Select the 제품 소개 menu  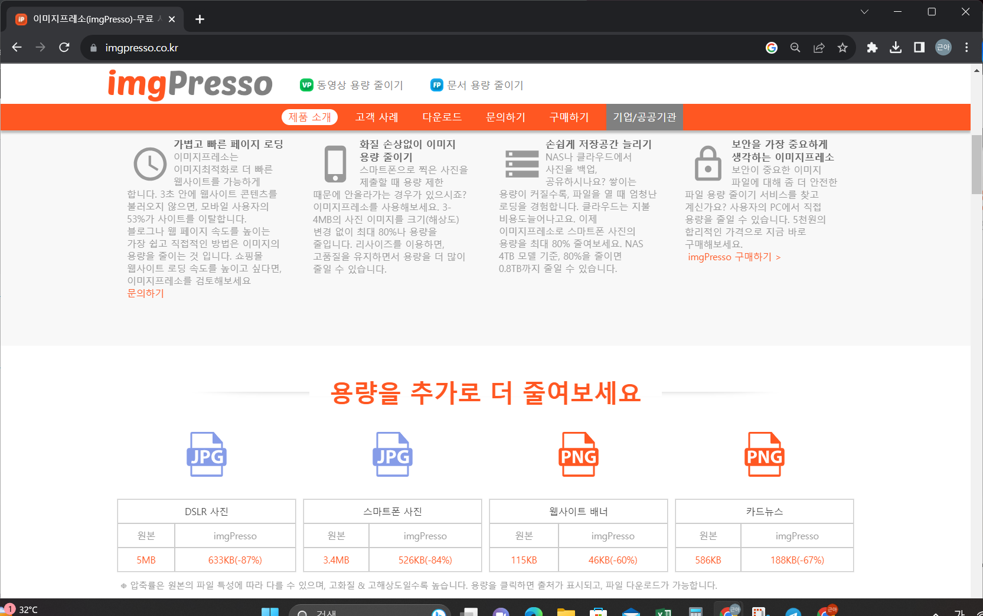tap(309, 117)
